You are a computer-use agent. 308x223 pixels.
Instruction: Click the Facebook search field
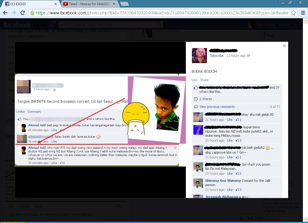click(x=110, y=25)
